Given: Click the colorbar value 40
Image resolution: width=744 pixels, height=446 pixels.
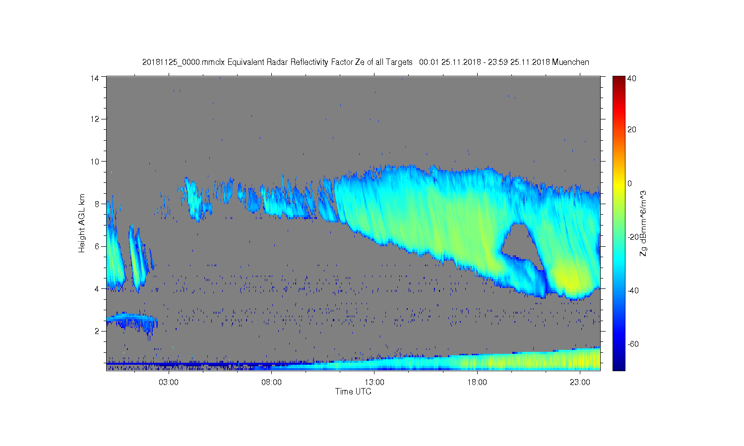Looking at the screenshot, I should pos(632,78).
